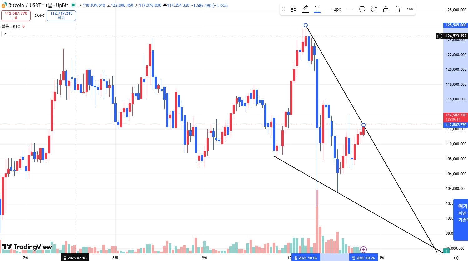Click the open price 118,839.510 value

(x=94, y=5)
